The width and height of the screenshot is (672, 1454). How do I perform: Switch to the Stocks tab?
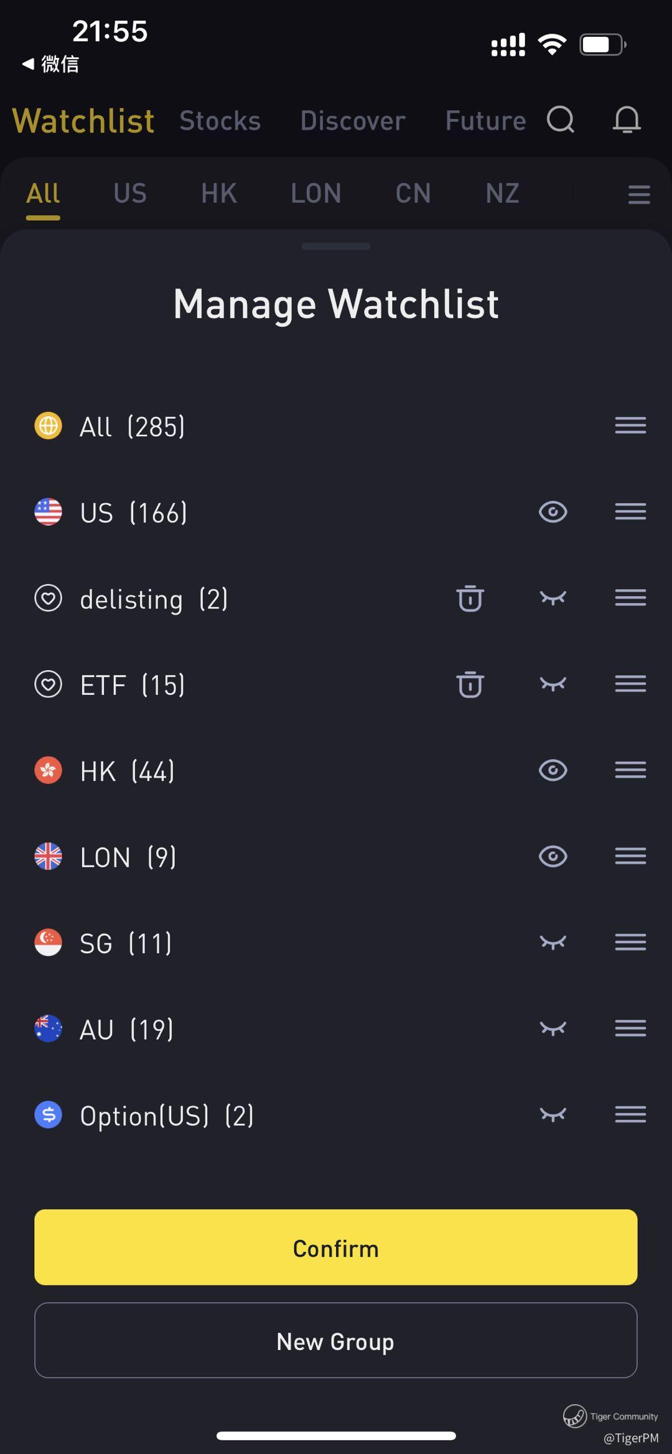220,121
